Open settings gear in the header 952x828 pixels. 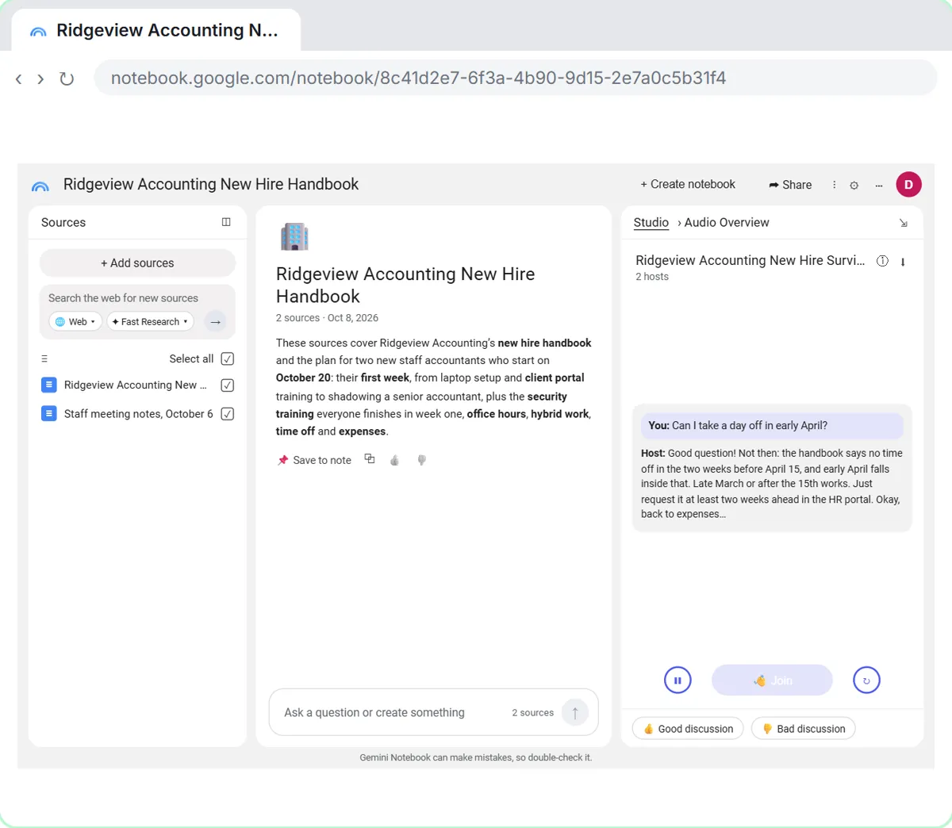point(854,185)
